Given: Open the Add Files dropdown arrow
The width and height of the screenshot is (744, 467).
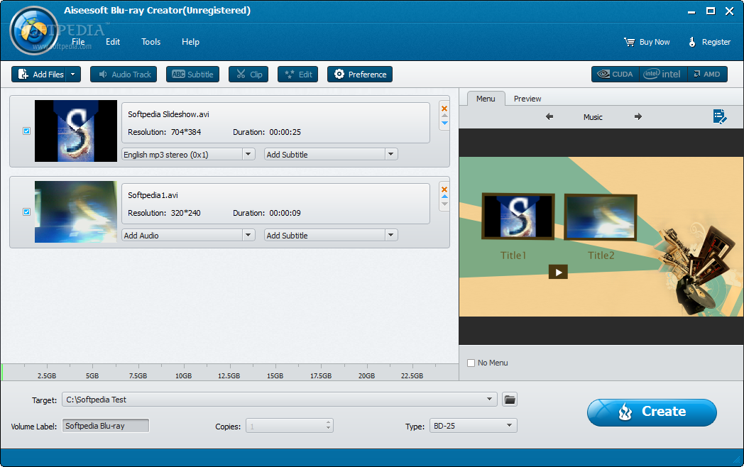Looking at the screenshot, I should (74, 74).
